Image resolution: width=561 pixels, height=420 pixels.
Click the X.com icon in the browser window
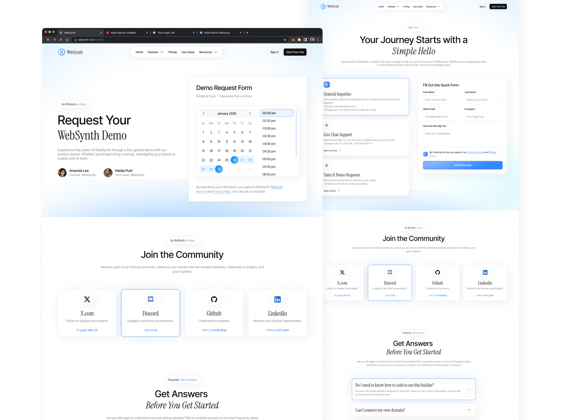[x=87, y=299]
